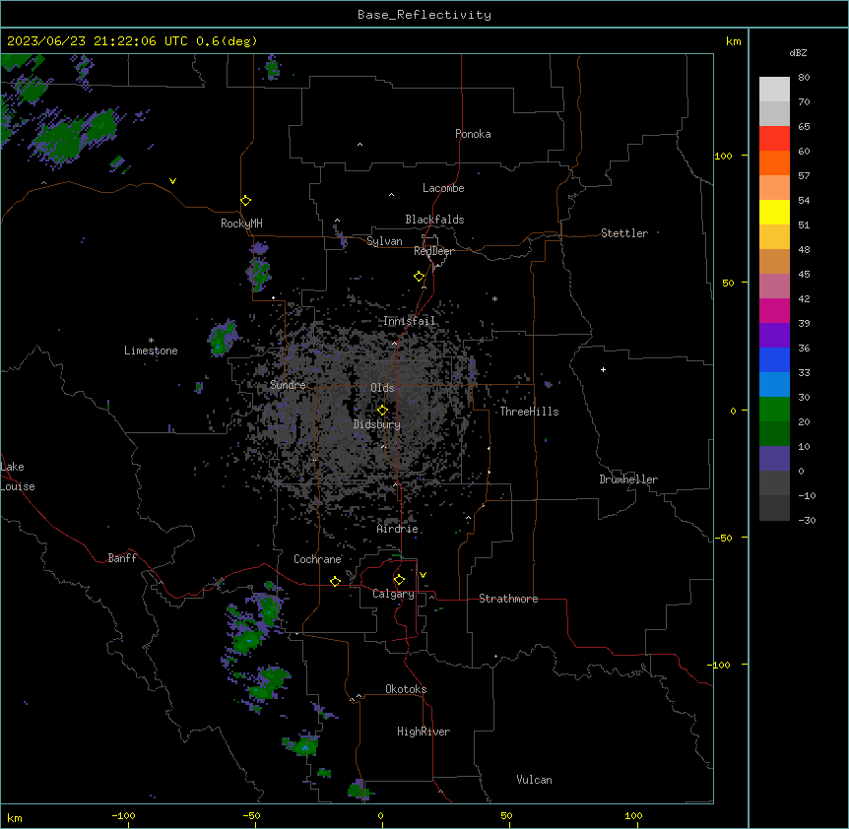Click the Olds town label
This screenshot has height=829, width=849.
click(x=382, y=388)
